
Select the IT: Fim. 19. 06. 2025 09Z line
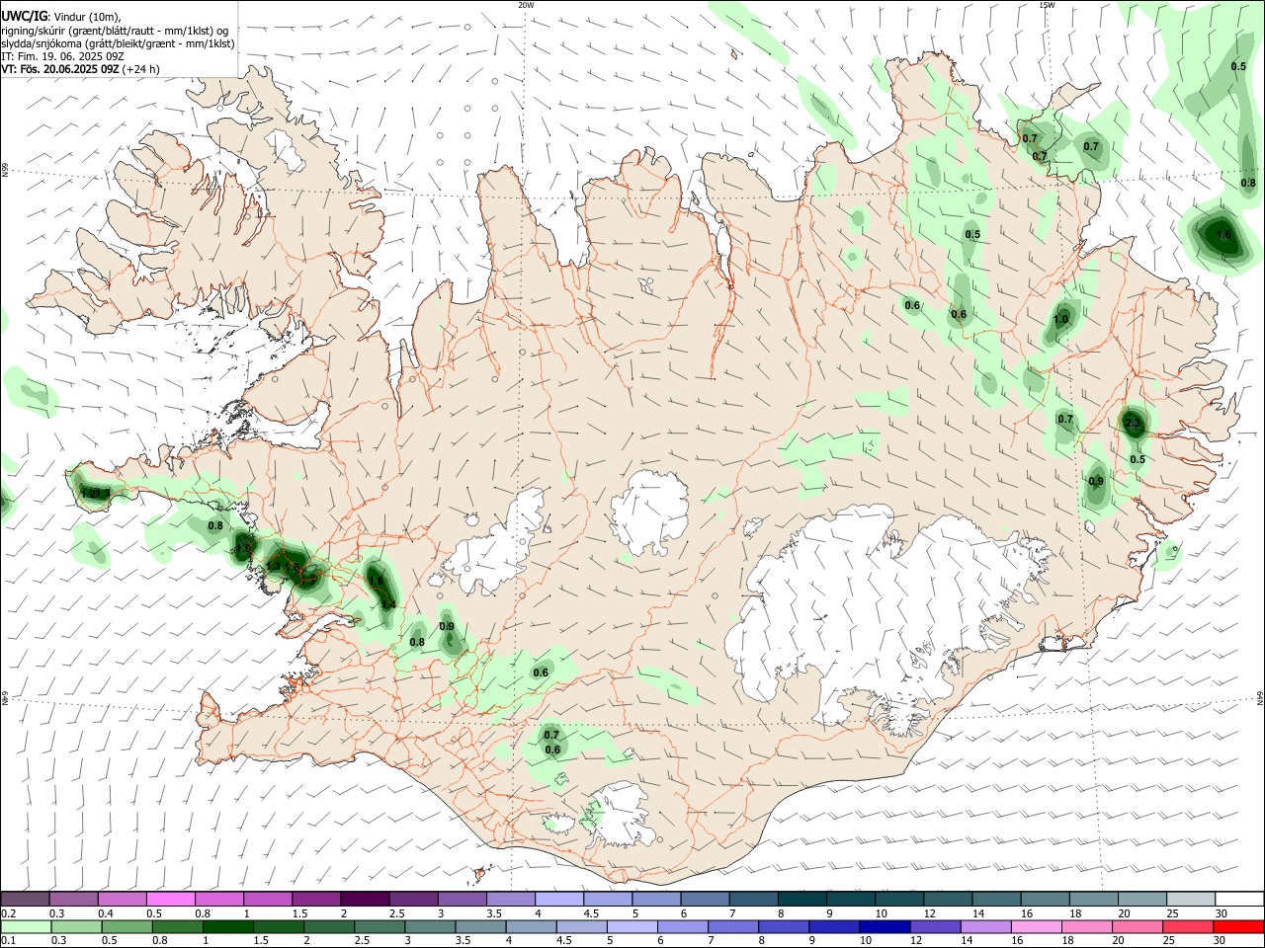tap(61, 56)
